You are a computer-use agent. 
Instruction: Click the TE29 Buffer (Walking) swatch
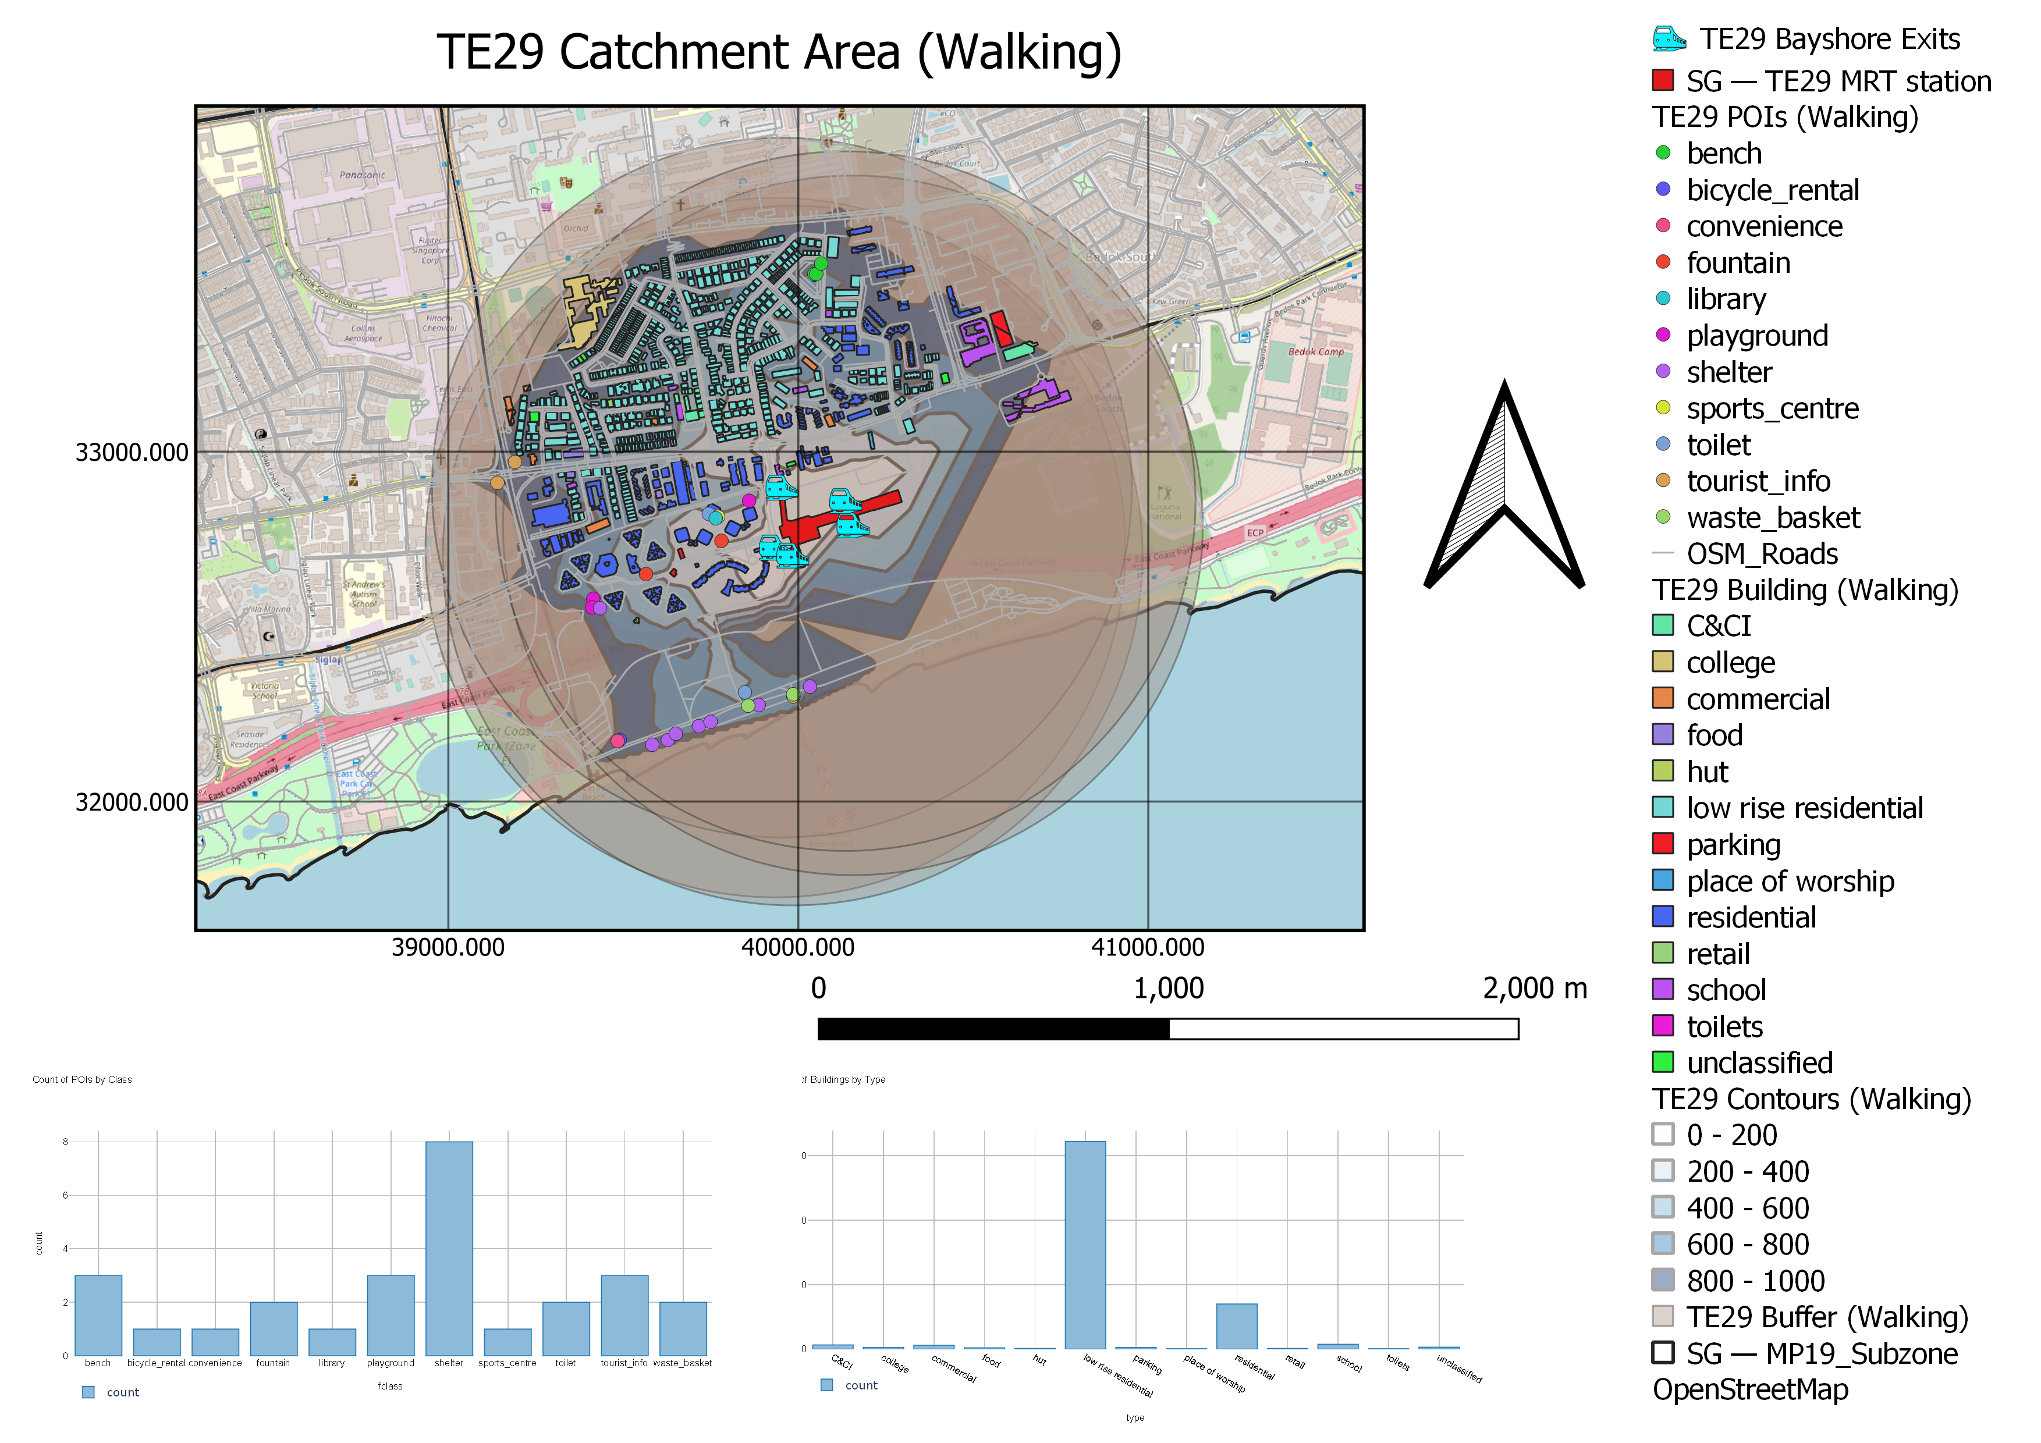click(1663, 1316)
